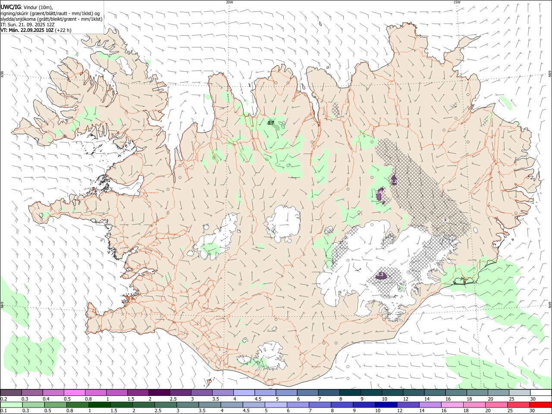This screenshot has width=552, height=414.
Task: Click the red swatch ending the lower legend
Action: (540, 405)
